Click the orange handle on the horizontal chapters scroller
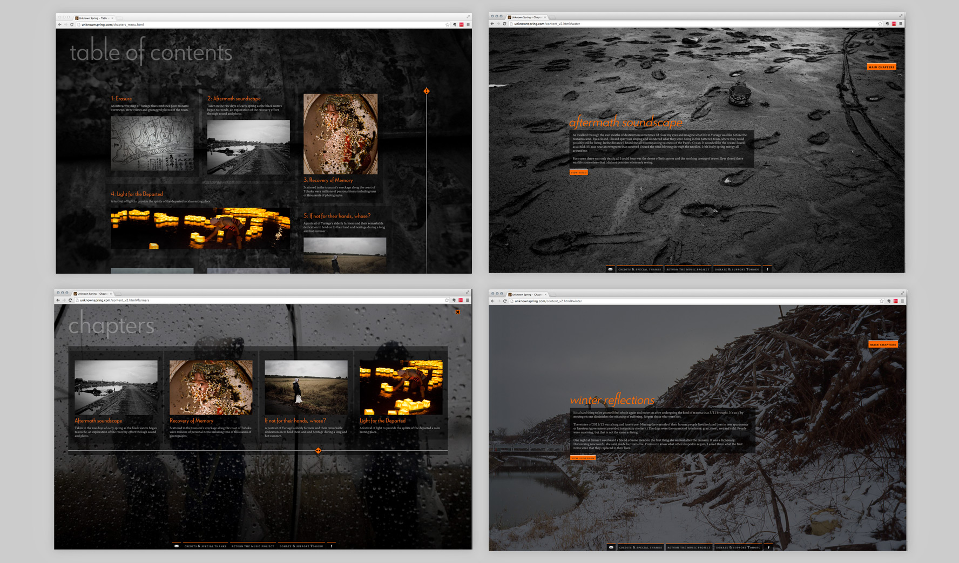 click(318, 451)
